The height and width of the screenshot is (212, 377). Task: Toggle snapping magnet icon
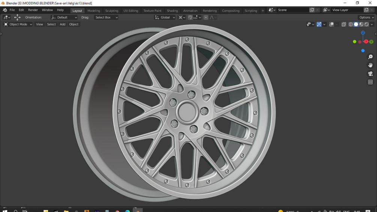click(x=190, y=17)
